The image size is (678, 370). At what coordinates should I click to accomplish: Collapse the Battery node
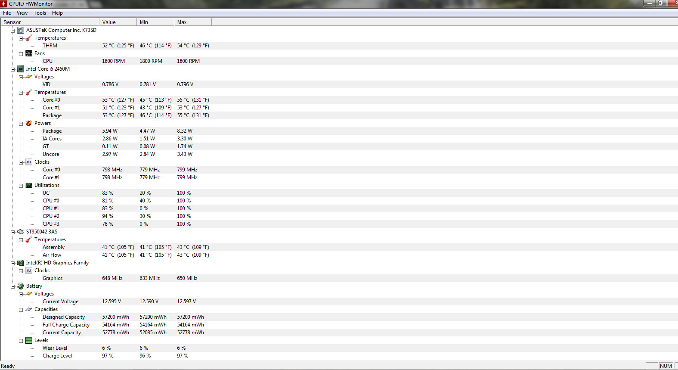(12, 286)
